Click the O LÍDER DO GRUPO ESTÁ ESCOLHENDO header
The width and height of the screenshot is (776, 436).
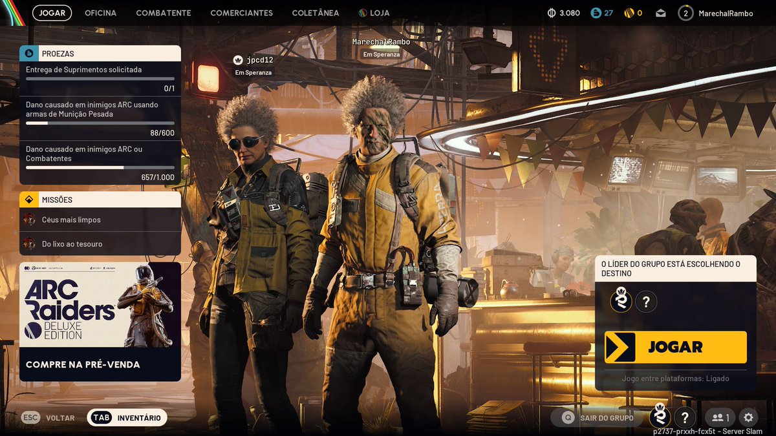676,269
